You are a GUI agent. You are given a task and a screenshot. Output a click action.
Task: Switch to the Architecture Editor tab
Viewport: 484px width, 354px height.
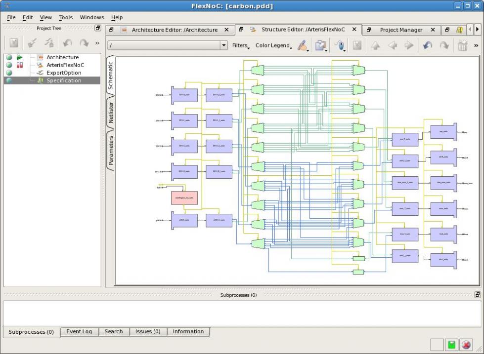point(175,30)
